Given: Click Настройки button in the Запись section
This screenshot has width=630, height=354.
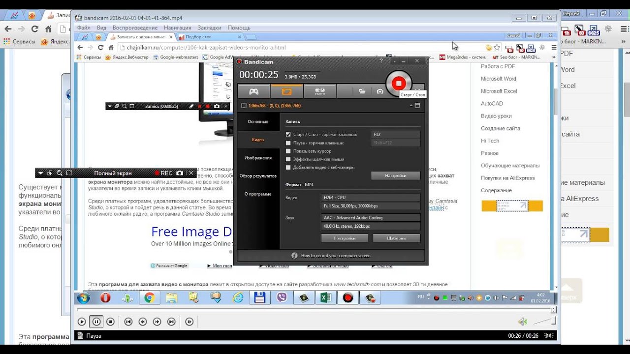Looking at the screenshot, I should pos(396,176).
